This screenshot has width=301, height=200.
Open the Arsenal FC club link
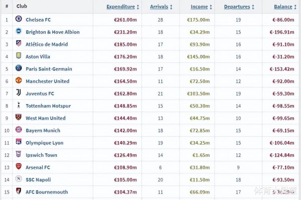(38, 167)
